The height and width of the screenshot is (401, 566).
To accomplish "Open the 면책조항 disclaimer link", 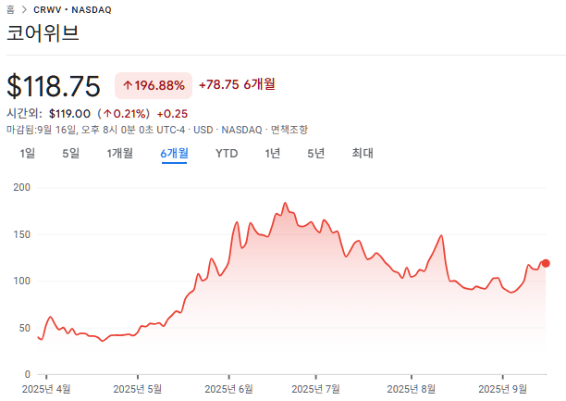I will 289,130.
